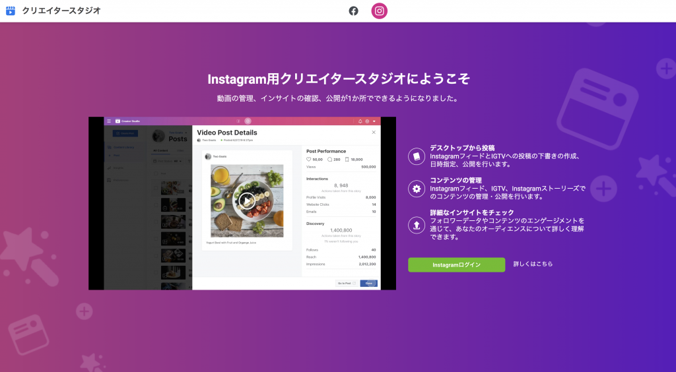This screenshot has height=372, width=676.
Task: Click the Video Post Details title
Action: tap(227, 133)
